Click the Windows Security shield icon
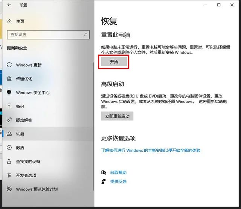This screenshot has width=241, height=209. [x=10, y=93]
